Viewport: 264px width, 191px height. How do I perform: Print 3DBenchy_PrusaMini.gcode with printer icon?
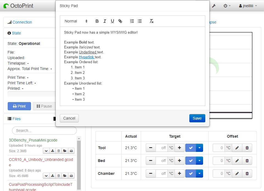71,151
